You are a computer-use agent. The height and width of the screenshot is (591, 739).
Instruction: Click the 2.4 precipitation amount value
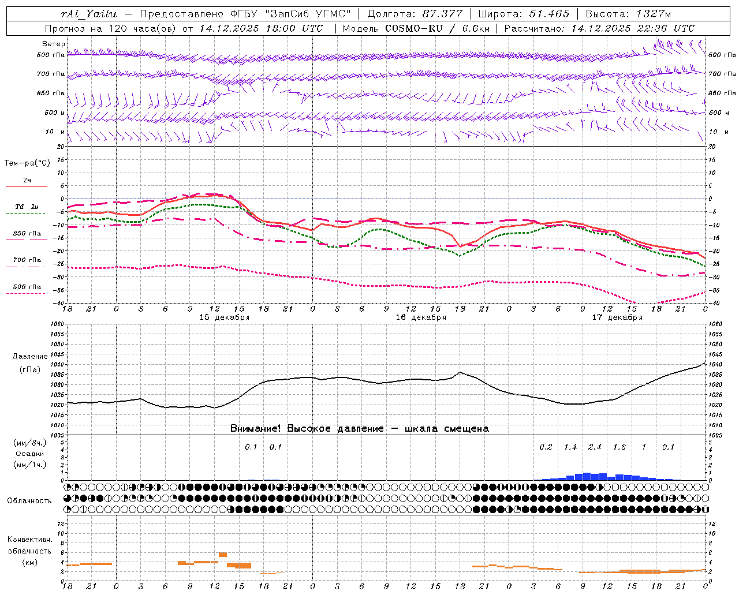click(595, 447)
